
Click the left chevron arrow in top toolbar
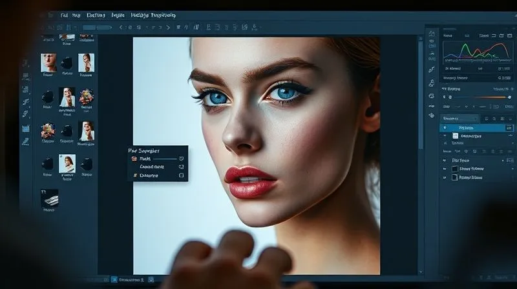121,27
